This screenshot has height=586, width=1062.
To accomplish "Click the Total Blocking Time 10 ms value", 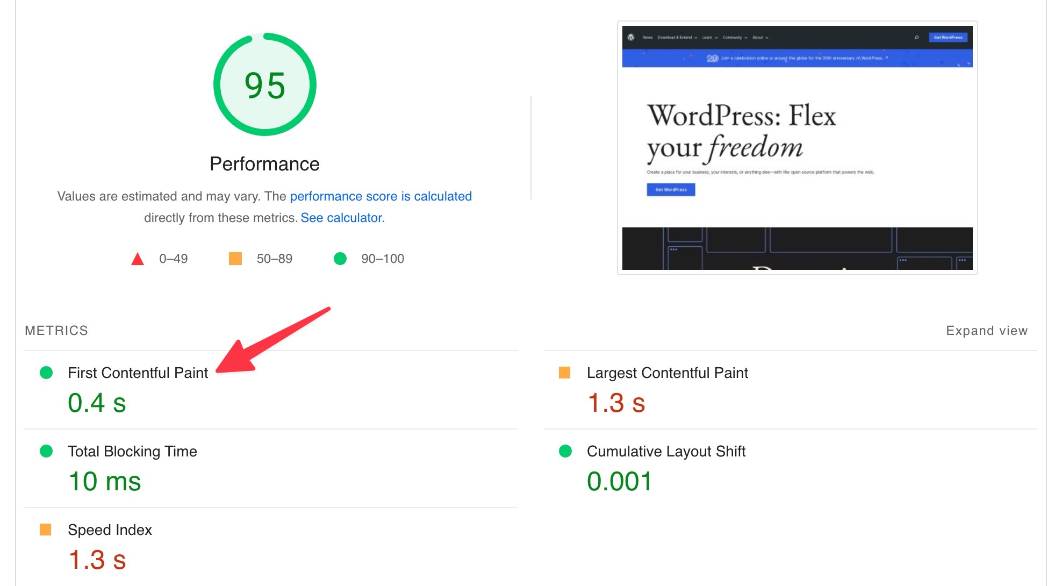I will 105,481.
